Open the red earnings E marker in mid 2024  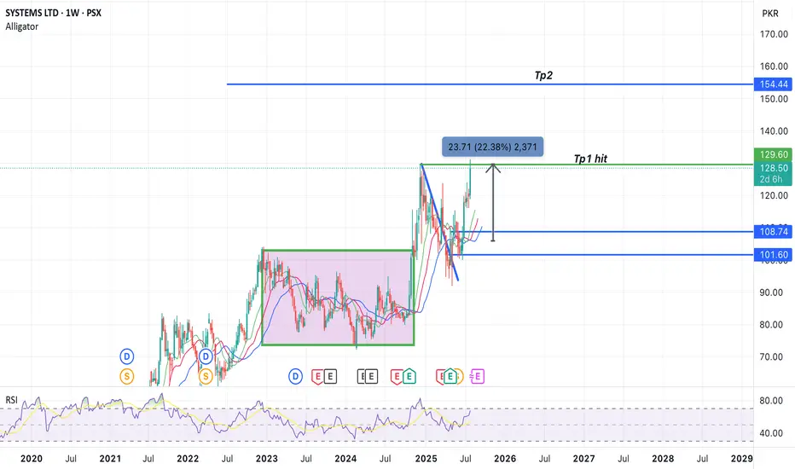[397, 377]
